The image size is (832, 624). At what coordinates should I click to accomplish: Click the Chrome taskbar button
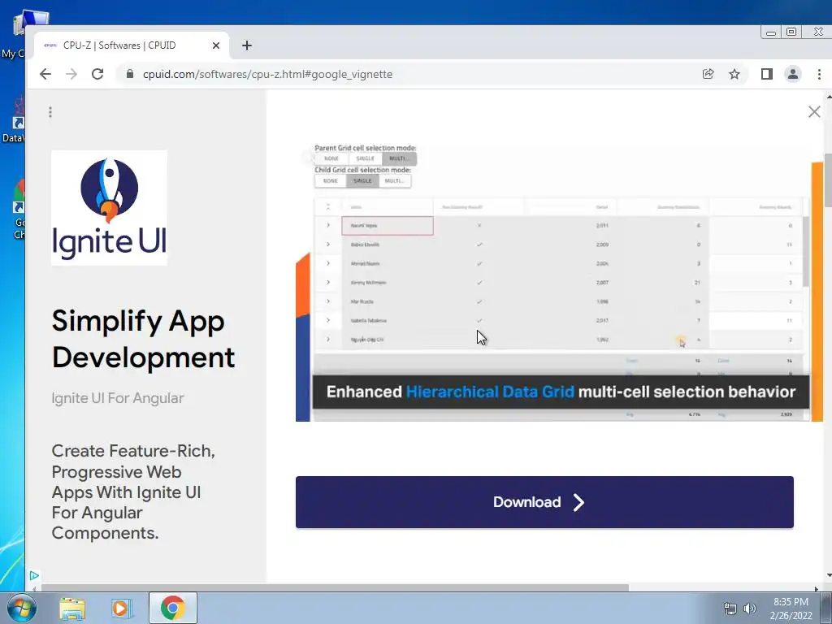173,608
